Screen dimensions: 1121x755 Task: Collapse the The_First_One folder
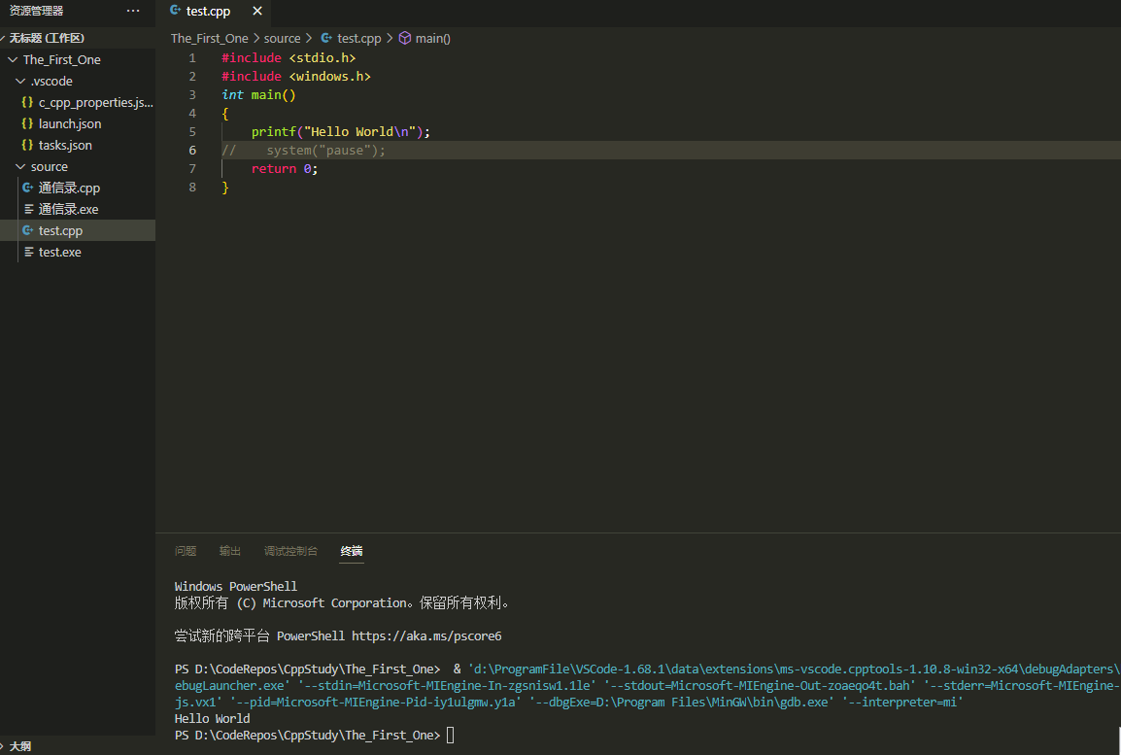pos(13,59)
